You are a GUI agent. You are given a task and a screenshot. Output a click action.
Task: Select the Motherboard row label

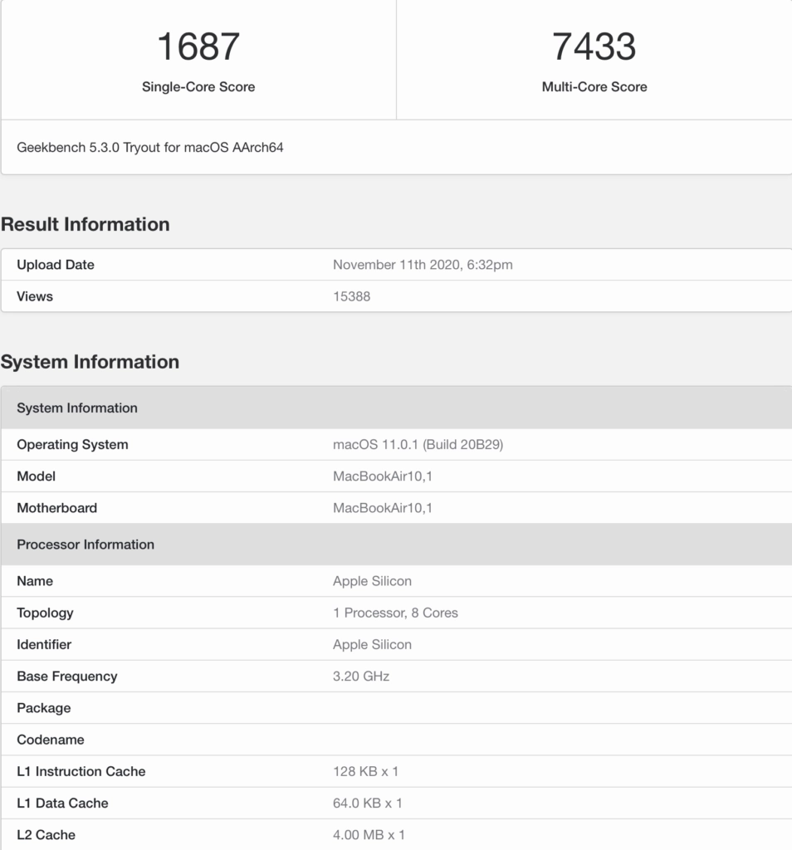[57, 508]
